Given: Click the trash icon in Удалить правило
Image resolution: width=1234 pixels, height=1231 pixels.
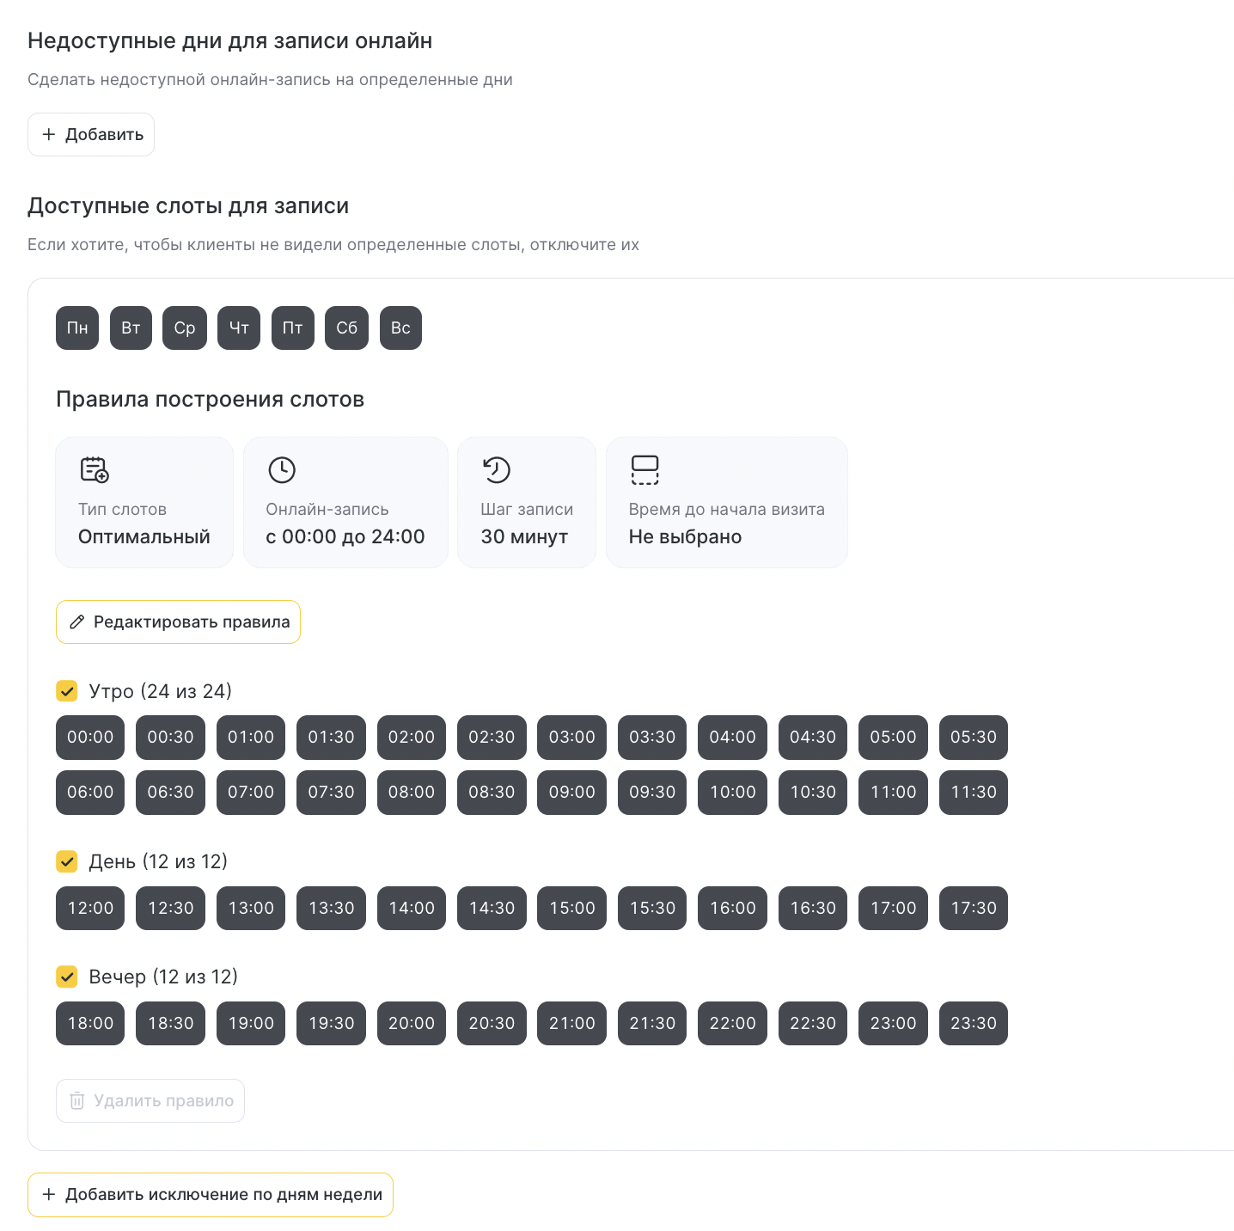Looking at the screenshot, I should coord(77,1100).
